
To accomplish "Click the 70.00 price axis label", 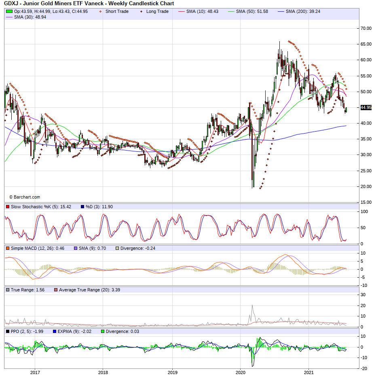I will pos(366,29).
